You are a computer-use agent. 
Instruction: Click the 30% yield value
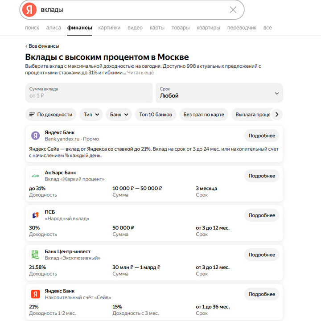(x=34, y=228)
